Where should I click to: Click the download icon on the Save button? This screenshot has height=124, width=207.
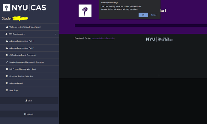pyautogui.click(x=26, y=101)
